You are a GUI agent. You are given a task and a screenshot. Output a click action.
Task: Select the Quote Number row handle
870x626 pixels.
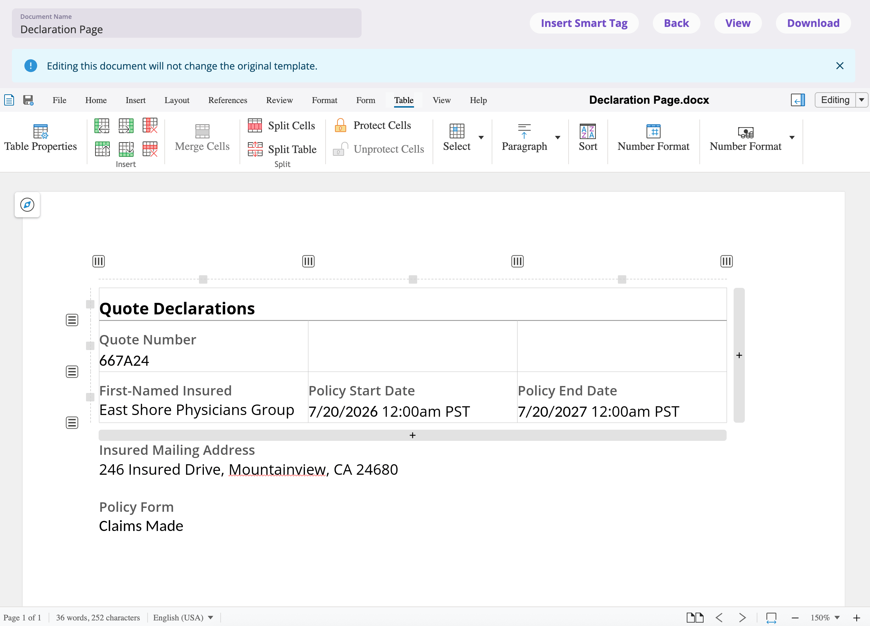pyautogui.click(x=72, y=372)
